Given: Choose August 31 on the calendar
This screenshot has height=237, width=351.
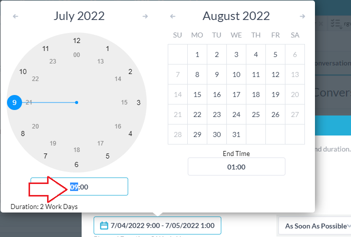Looking at the screenshot, I should 236,134.
